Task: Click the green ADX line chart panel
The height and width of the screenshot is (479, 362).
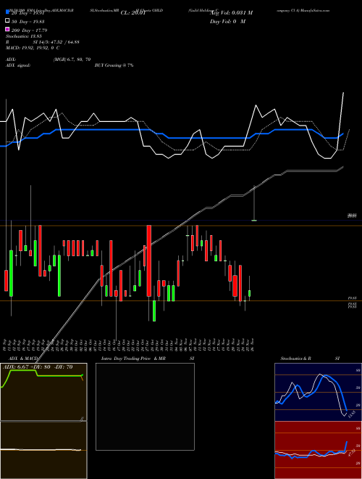Action: 43,392
